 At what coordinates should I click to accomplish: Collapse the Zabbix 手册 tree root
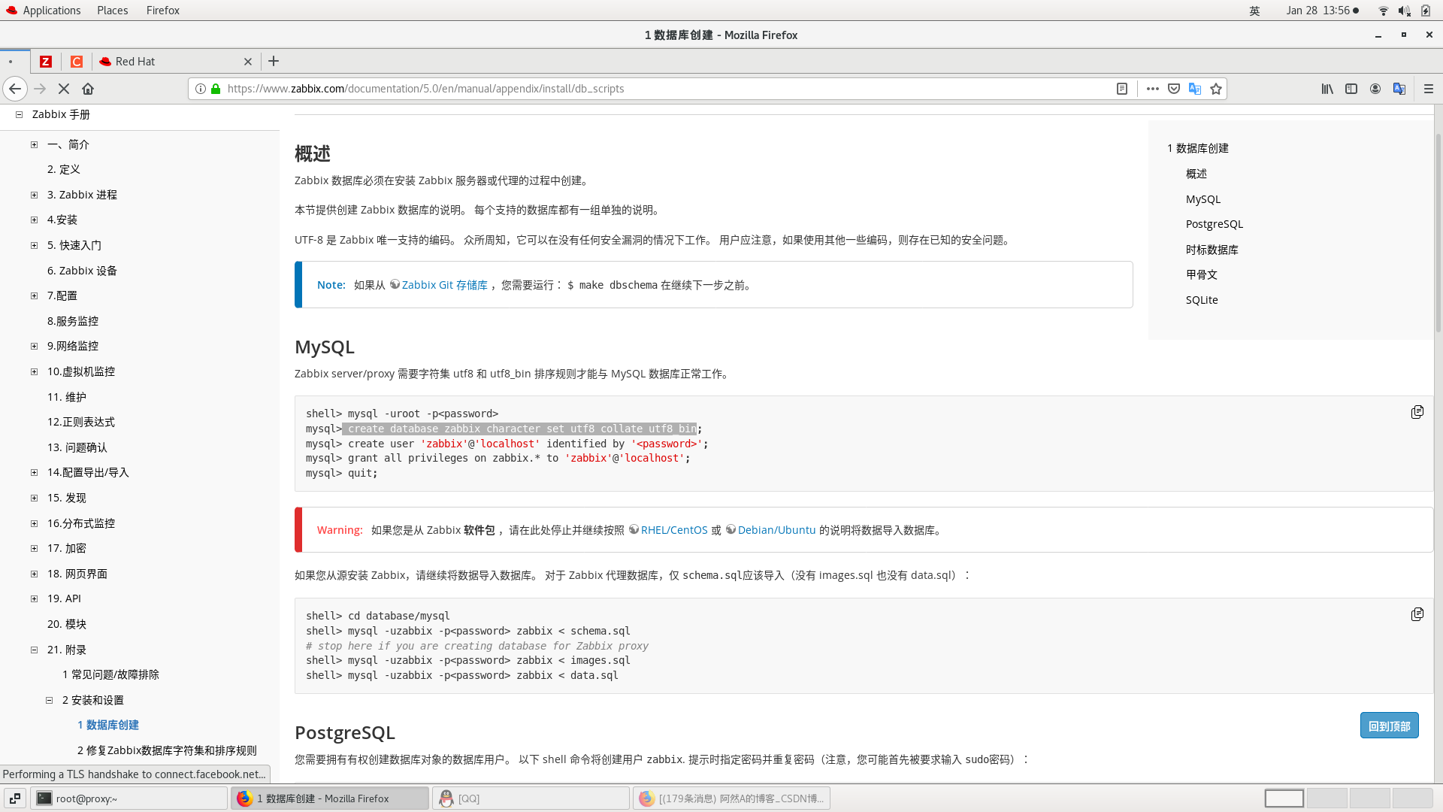click(18, 114)
